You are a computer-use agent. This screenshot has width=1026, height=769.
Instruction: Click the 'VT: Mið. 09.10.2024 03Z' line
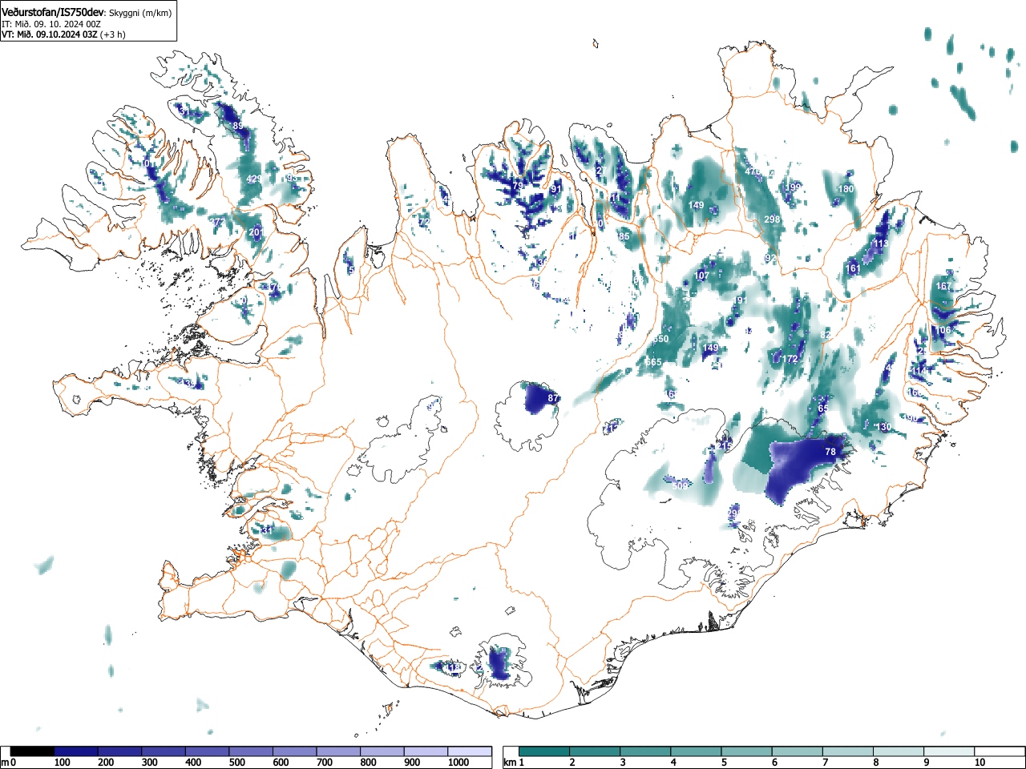coord(50,34)
